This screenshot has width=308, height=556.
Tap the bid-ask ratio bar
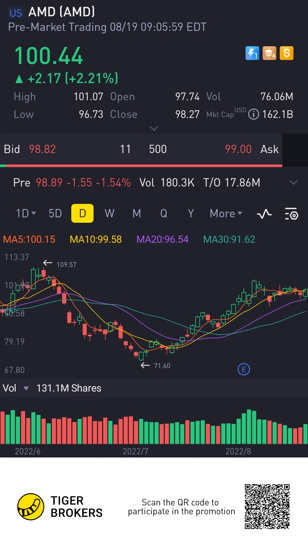(141, 166)
